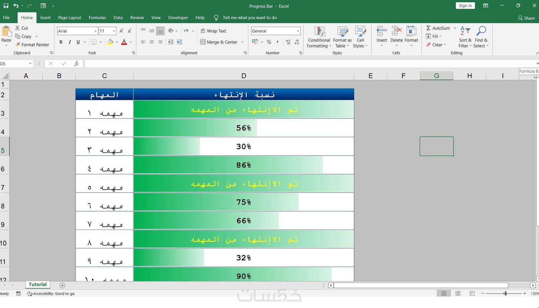Screen dimensions: 539x308
Task: Apply the yellow Fill Color bucket
Action: coord(110,42)
